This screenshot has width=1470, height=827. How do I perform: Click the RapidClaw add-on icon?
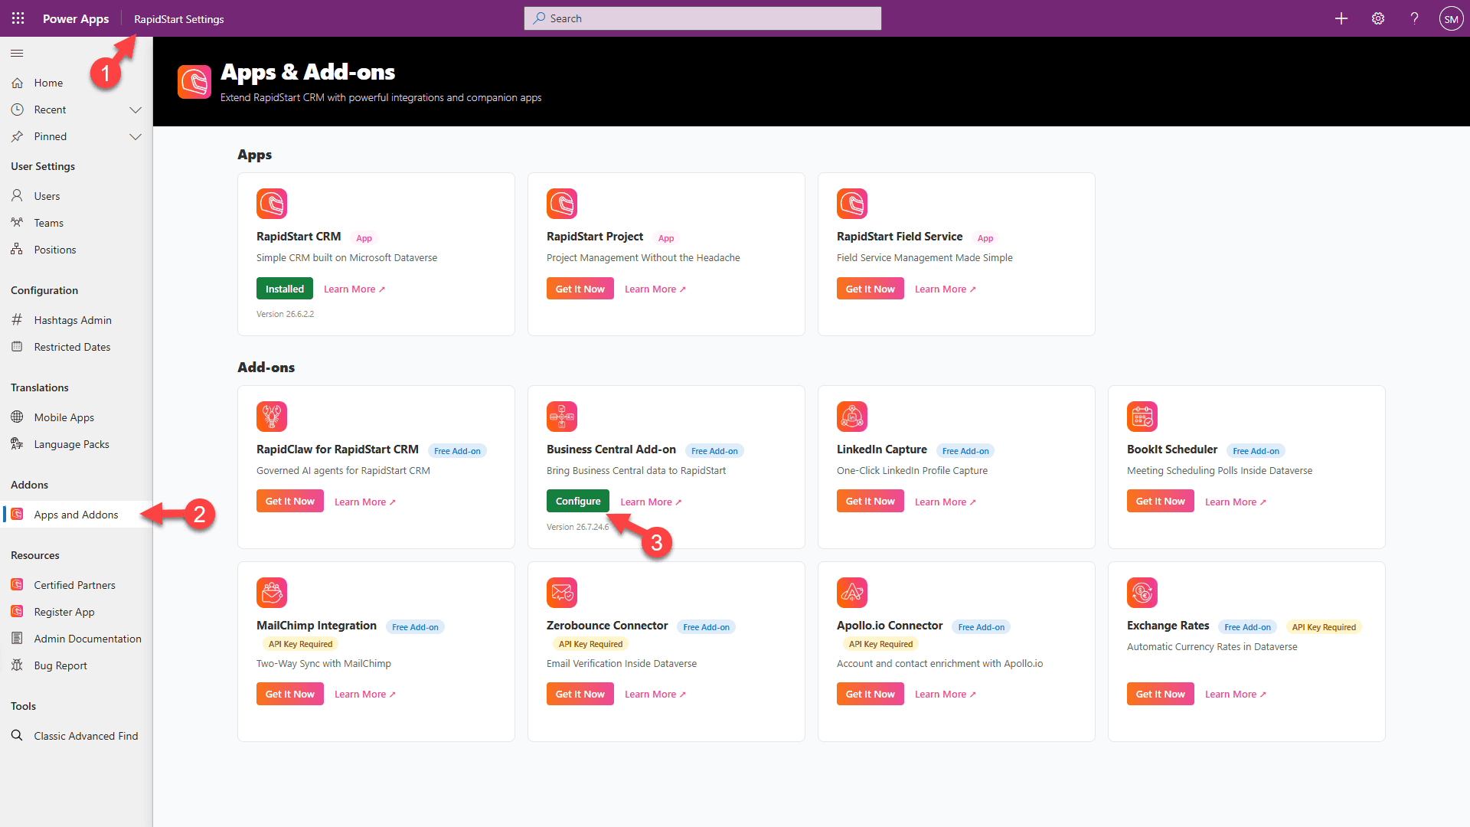point(272,417)
